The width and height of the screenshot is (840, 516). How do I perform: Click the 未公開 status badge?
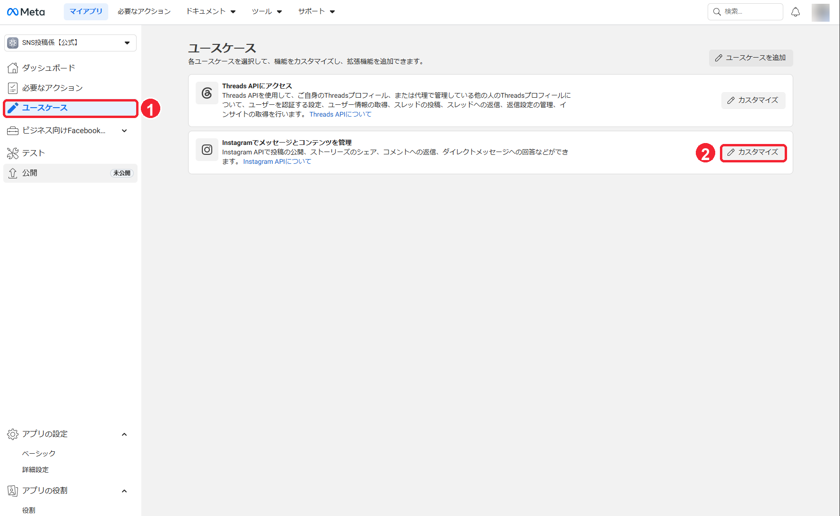(x=122, y=173)
